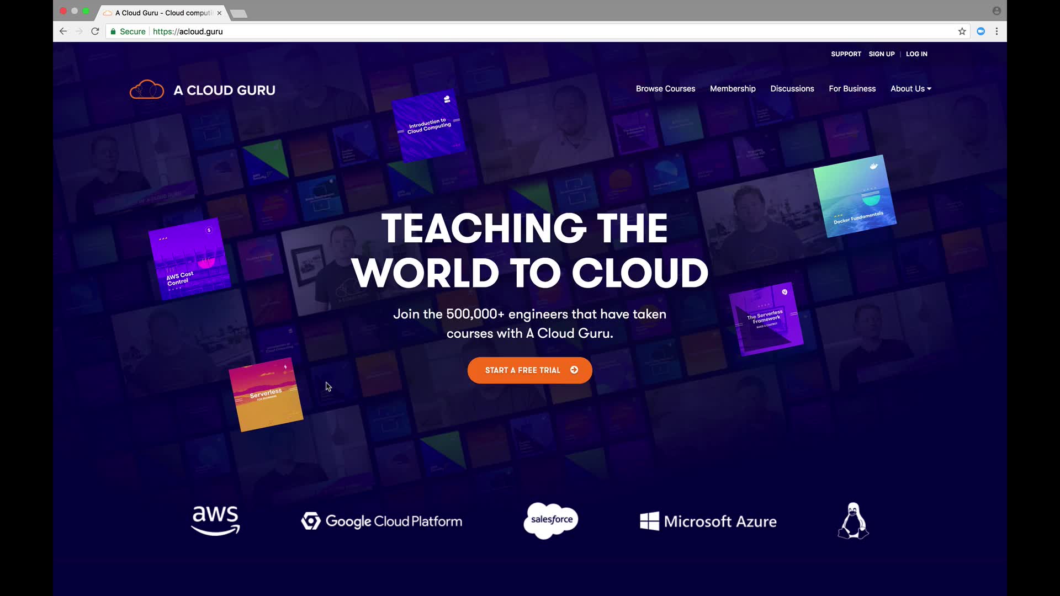Click the browser back arrow
The height and width of the screenshot is (596, 1060).
(x=63, y=31)
